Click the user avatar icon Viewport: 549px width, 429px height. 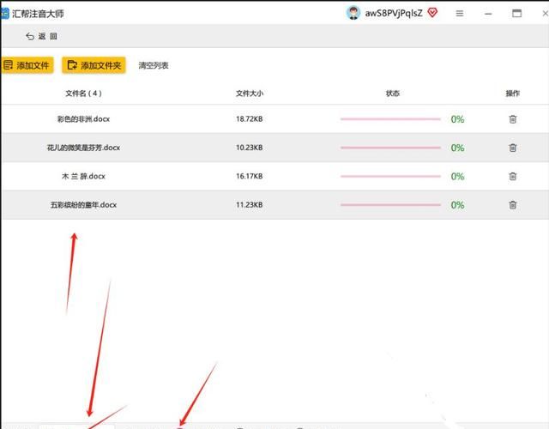pyautogui.click(x=353, y=13)
